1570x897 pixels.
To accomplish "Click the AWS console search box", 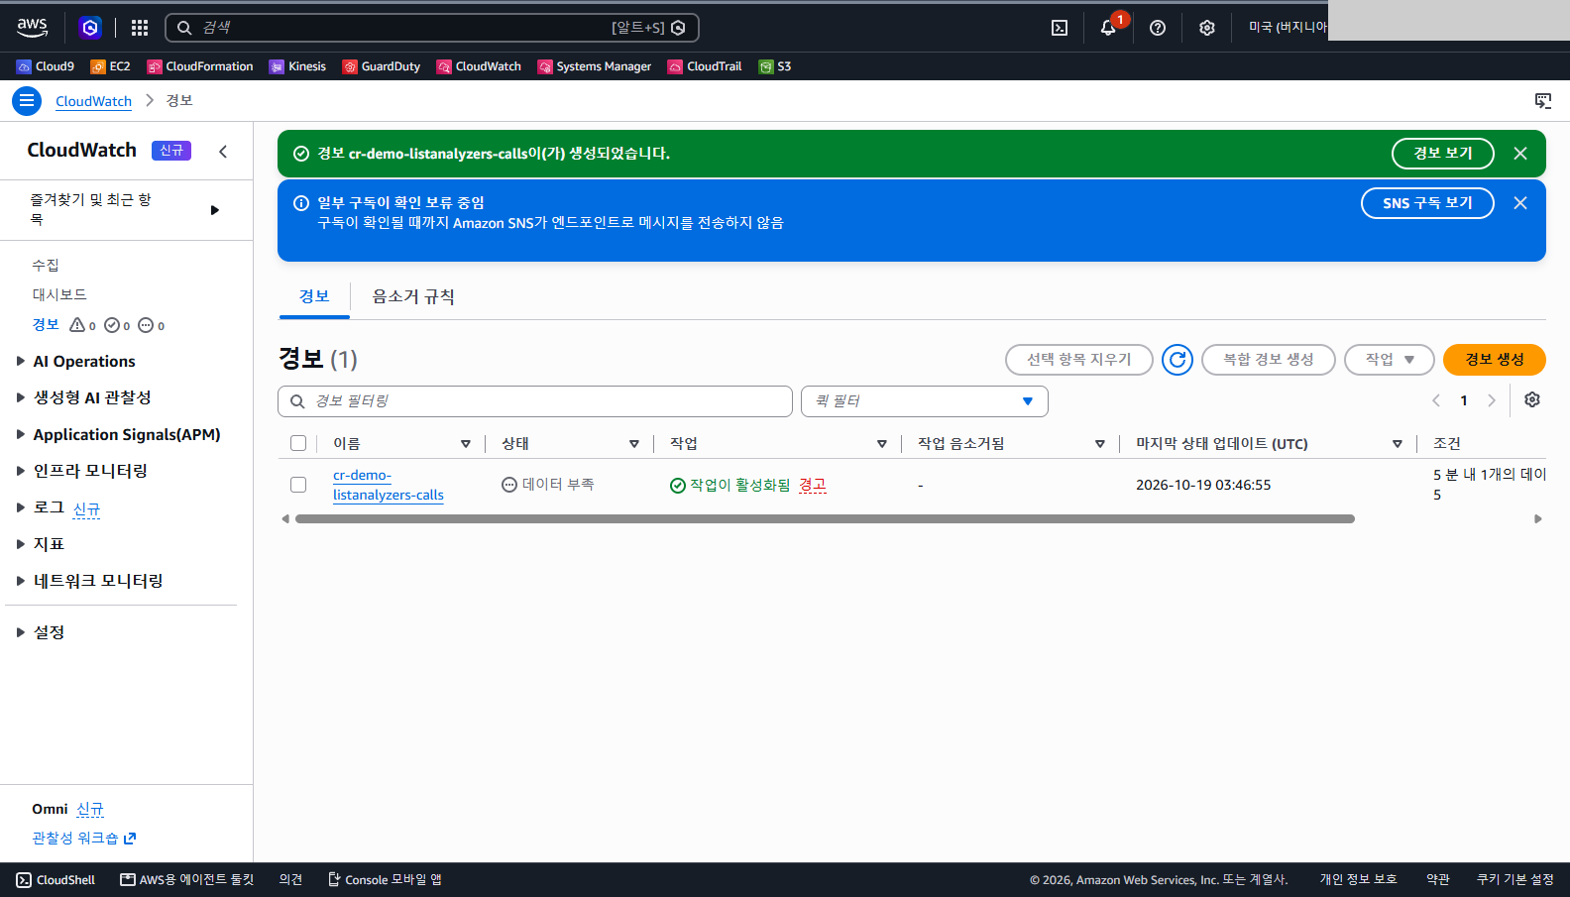I will coord(432,28).
